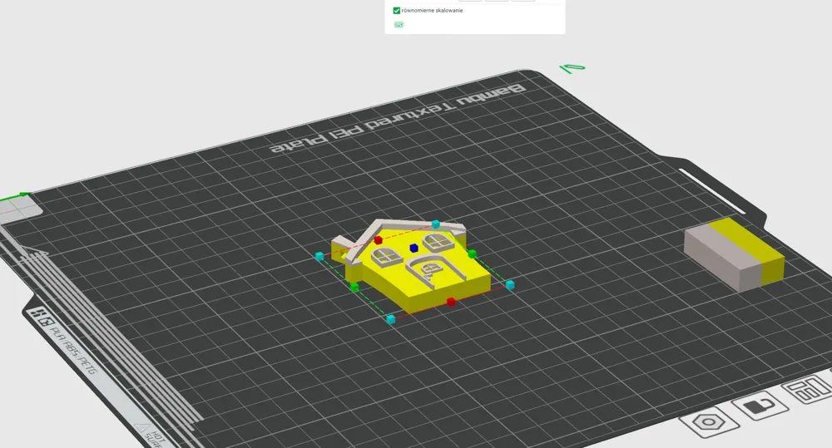Toggle the plate lock icon
Viewport: 832px width, 448px height.
point(761,406)
